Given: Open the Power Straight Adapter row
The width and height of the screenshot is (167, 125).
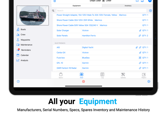Looking at the screenshot, I should pos(102,15).
